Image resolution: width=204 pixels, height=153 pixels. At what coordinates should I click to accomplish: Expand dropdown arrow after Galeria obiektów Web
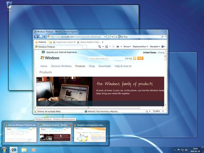pyautogui.click(x=103, y=42)
